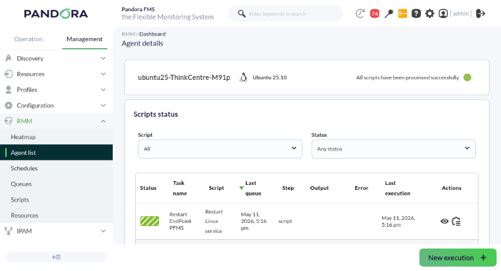Screen dimensions: 501x271
Task: Click the Pandora FMS logo
Action: (x=56, y=14)
